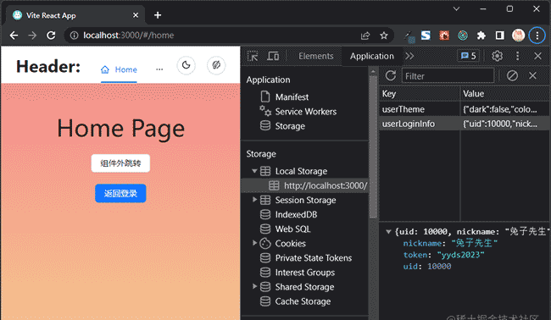Image resolution: width=551 pixels, height=320 pixels.
Task: Open the Chrome three-dot menu
Action: point(537,36)
